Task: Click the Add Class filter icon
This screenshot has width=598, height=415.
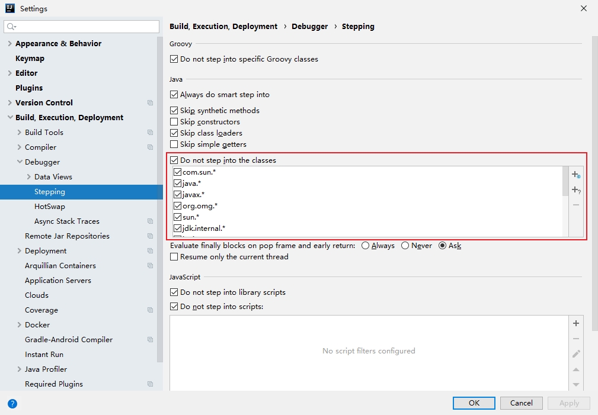Action: coord(575,175)
